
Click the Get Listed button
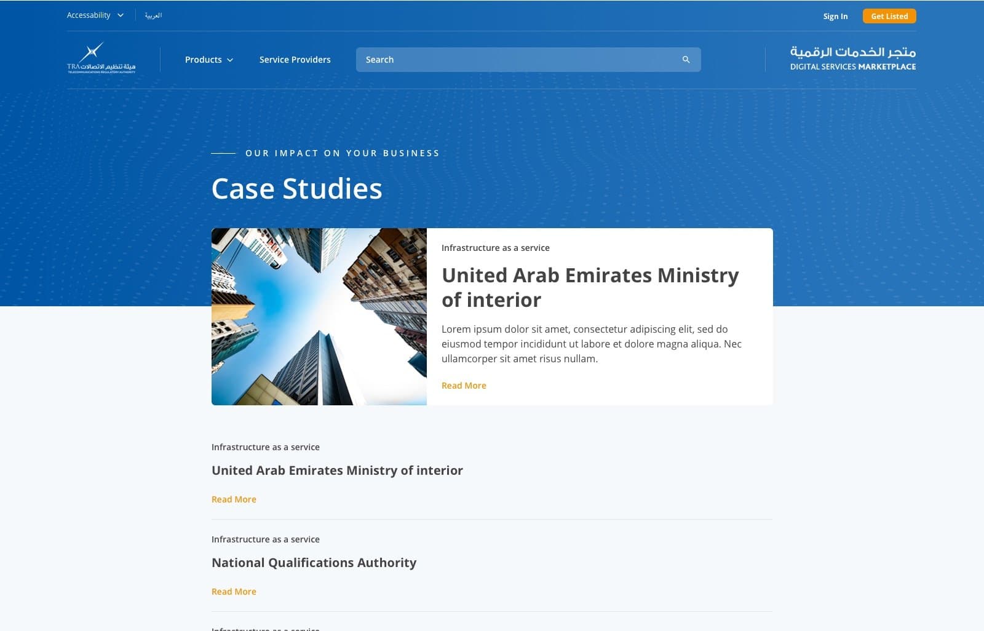click(889, 16)
